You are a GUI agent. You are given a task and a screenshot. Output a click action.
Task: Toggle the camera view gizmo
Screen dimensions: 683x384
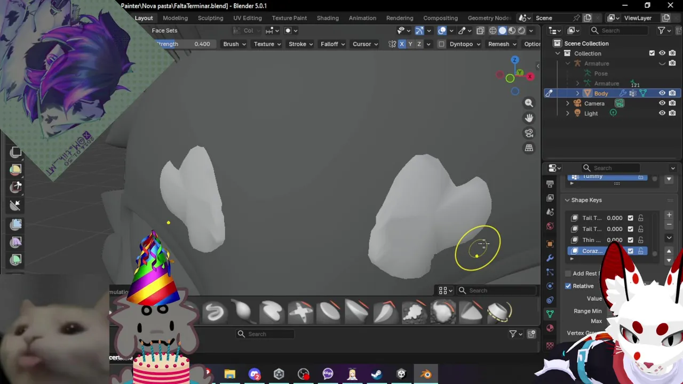(529, 133)
